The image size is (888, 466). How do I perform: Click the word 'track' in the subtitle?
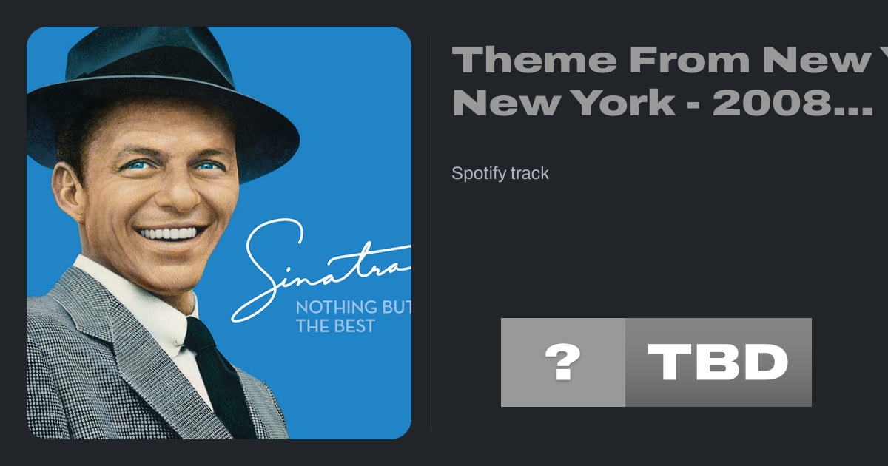click(x=531, y=173)
